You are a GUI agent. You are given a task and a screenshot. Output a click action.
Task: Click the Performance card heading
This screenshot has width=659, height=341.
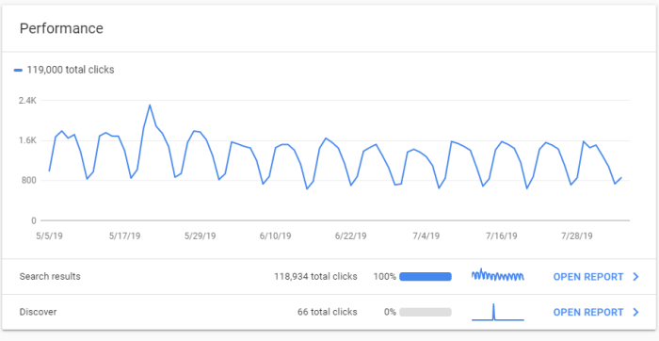coord(61,28)
